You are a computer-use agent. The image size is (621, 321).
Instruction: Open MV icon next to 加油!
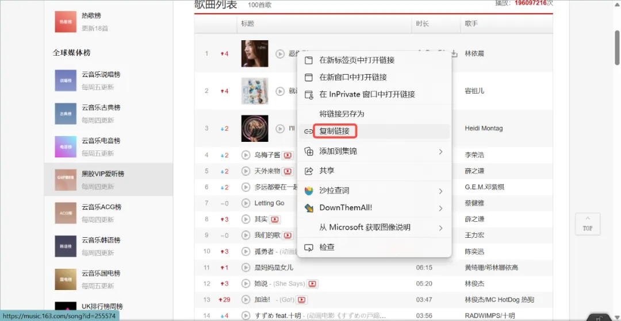click(302, 300)
